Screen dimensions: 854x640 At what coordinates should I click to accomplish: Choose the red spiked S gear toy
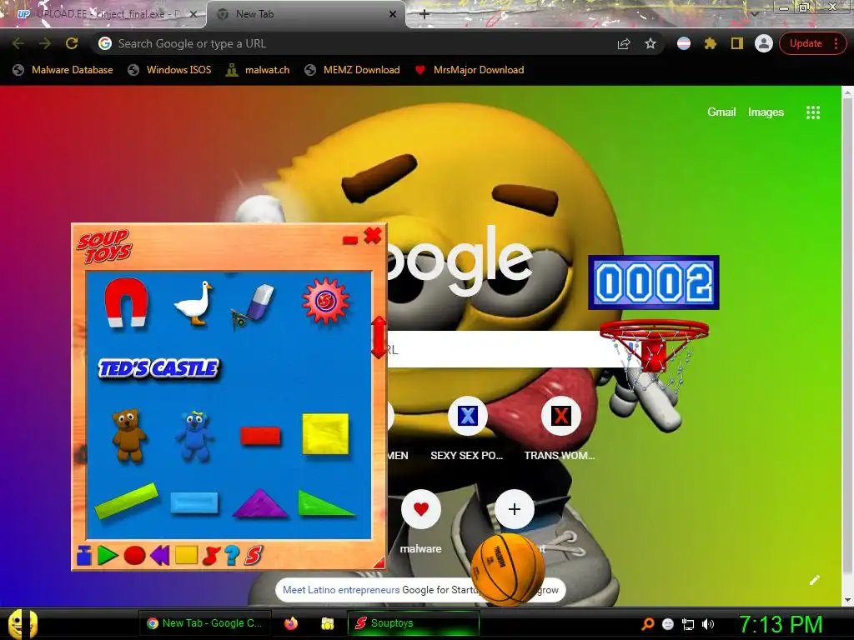pyautogui.click(x=325, y=300)
